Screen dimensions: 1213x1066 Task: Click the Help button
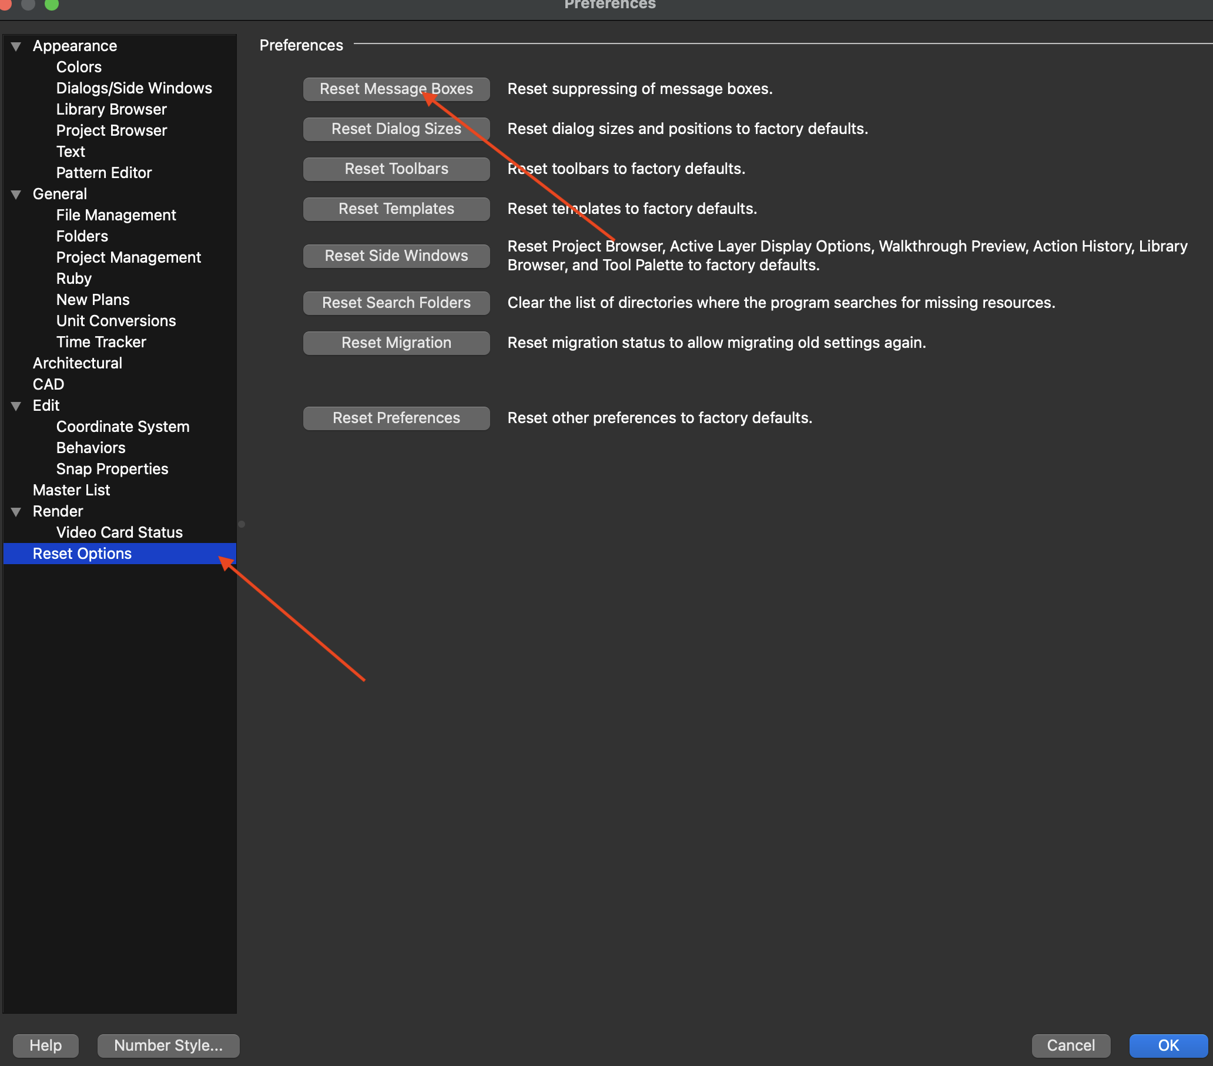(46, 1045)
